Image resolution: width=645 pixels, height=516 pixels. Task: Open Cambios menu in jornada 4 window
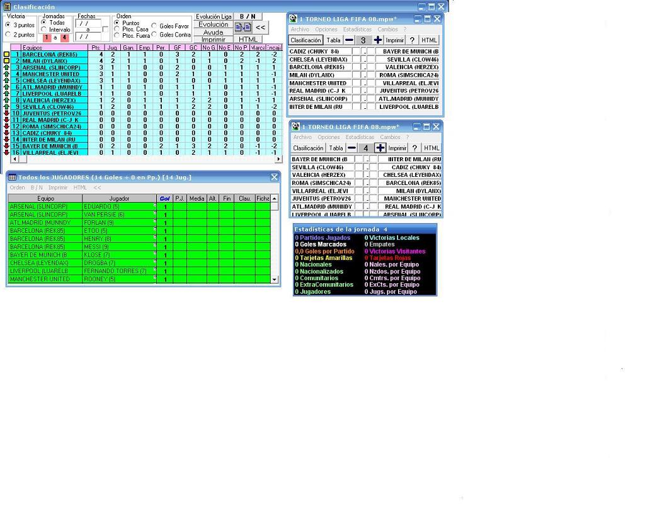(x=390, y=137)
